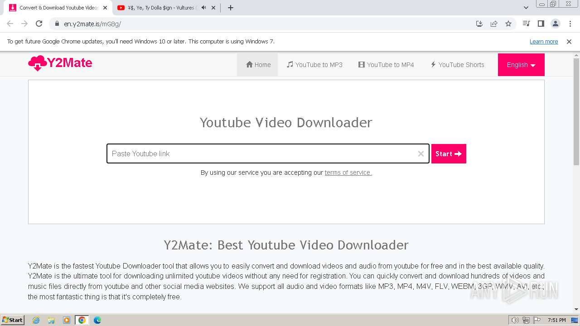Switch to the YouTube Vultures tab
Screen dimensions: 580x326
(x=156, y=8)
